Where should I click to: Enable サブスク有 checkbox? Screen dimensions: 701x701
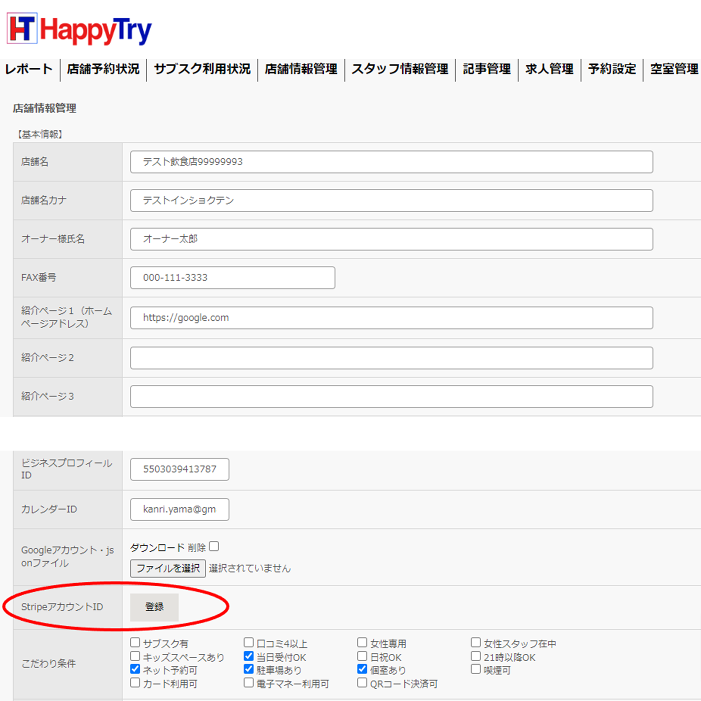coord(135,643)
